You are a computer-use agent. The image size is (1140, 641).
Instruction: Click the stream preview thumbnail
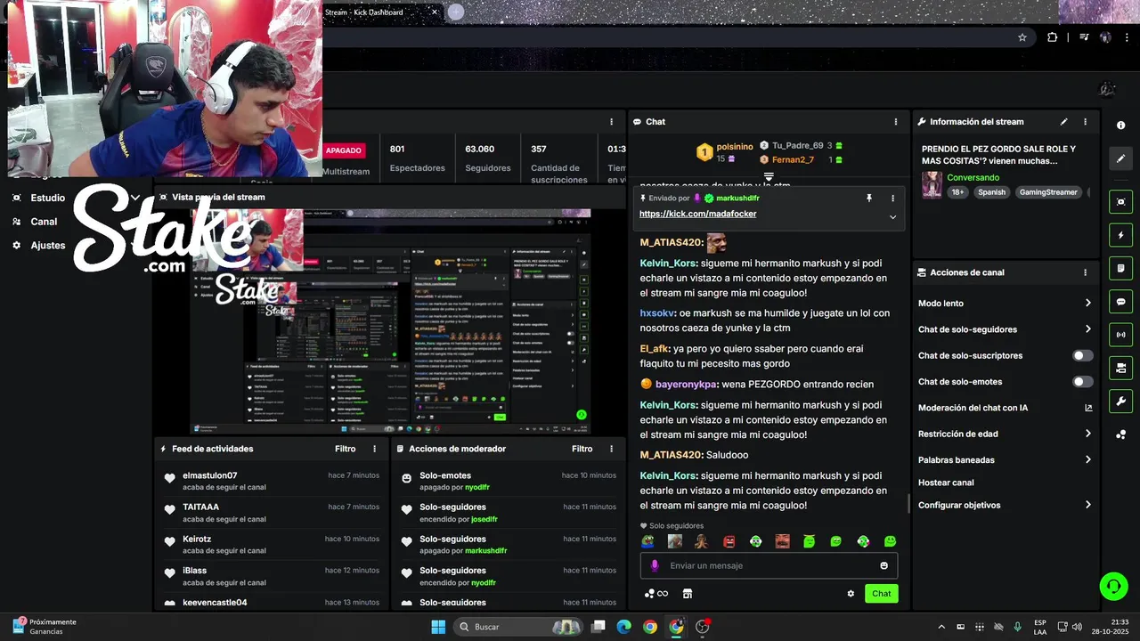click(x=391, y=321)
